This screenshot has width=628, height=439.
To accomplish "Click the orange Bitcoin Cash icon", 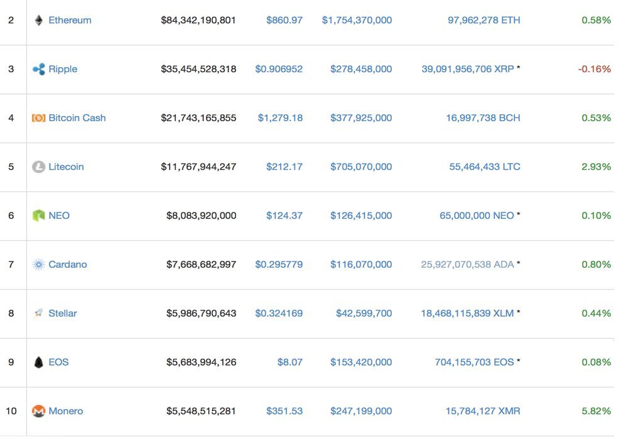I will 38,118.
